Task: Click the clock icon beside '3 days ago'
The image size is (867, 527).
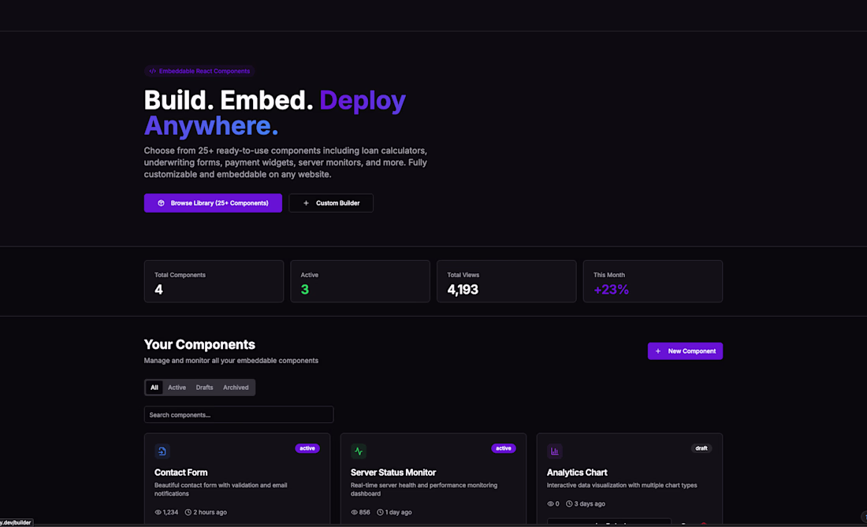Action: pyautogui.click(x=569, y=504)
